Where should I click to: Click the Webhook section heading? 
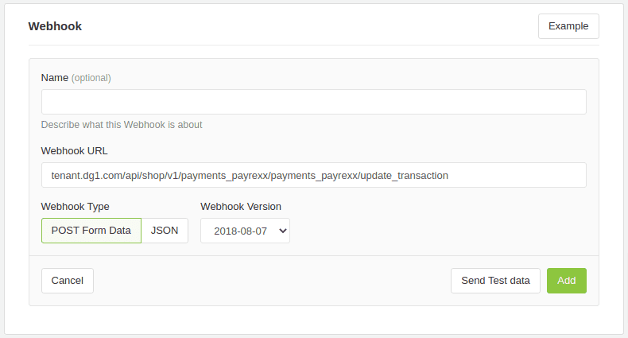[x=55, y=26]
